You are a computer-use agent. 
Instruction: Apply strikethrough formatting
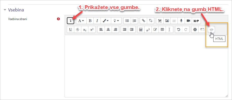78,29
